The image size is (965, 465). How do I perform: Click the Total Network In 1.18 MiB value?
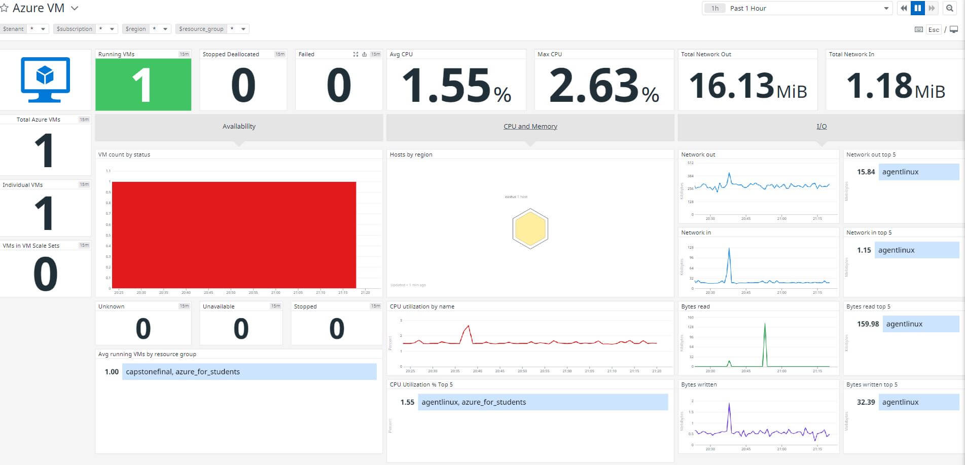point(896,85)
